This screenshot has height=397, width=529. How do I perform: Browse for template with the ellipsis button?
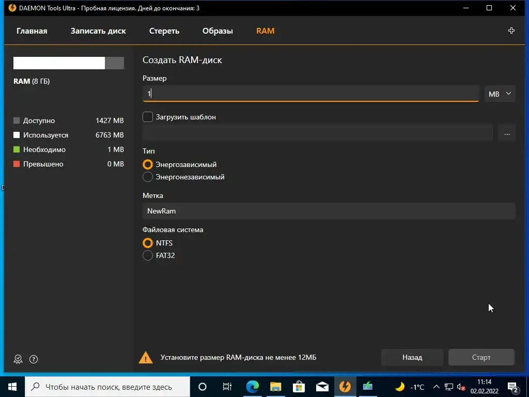click(x=507, y=134)
